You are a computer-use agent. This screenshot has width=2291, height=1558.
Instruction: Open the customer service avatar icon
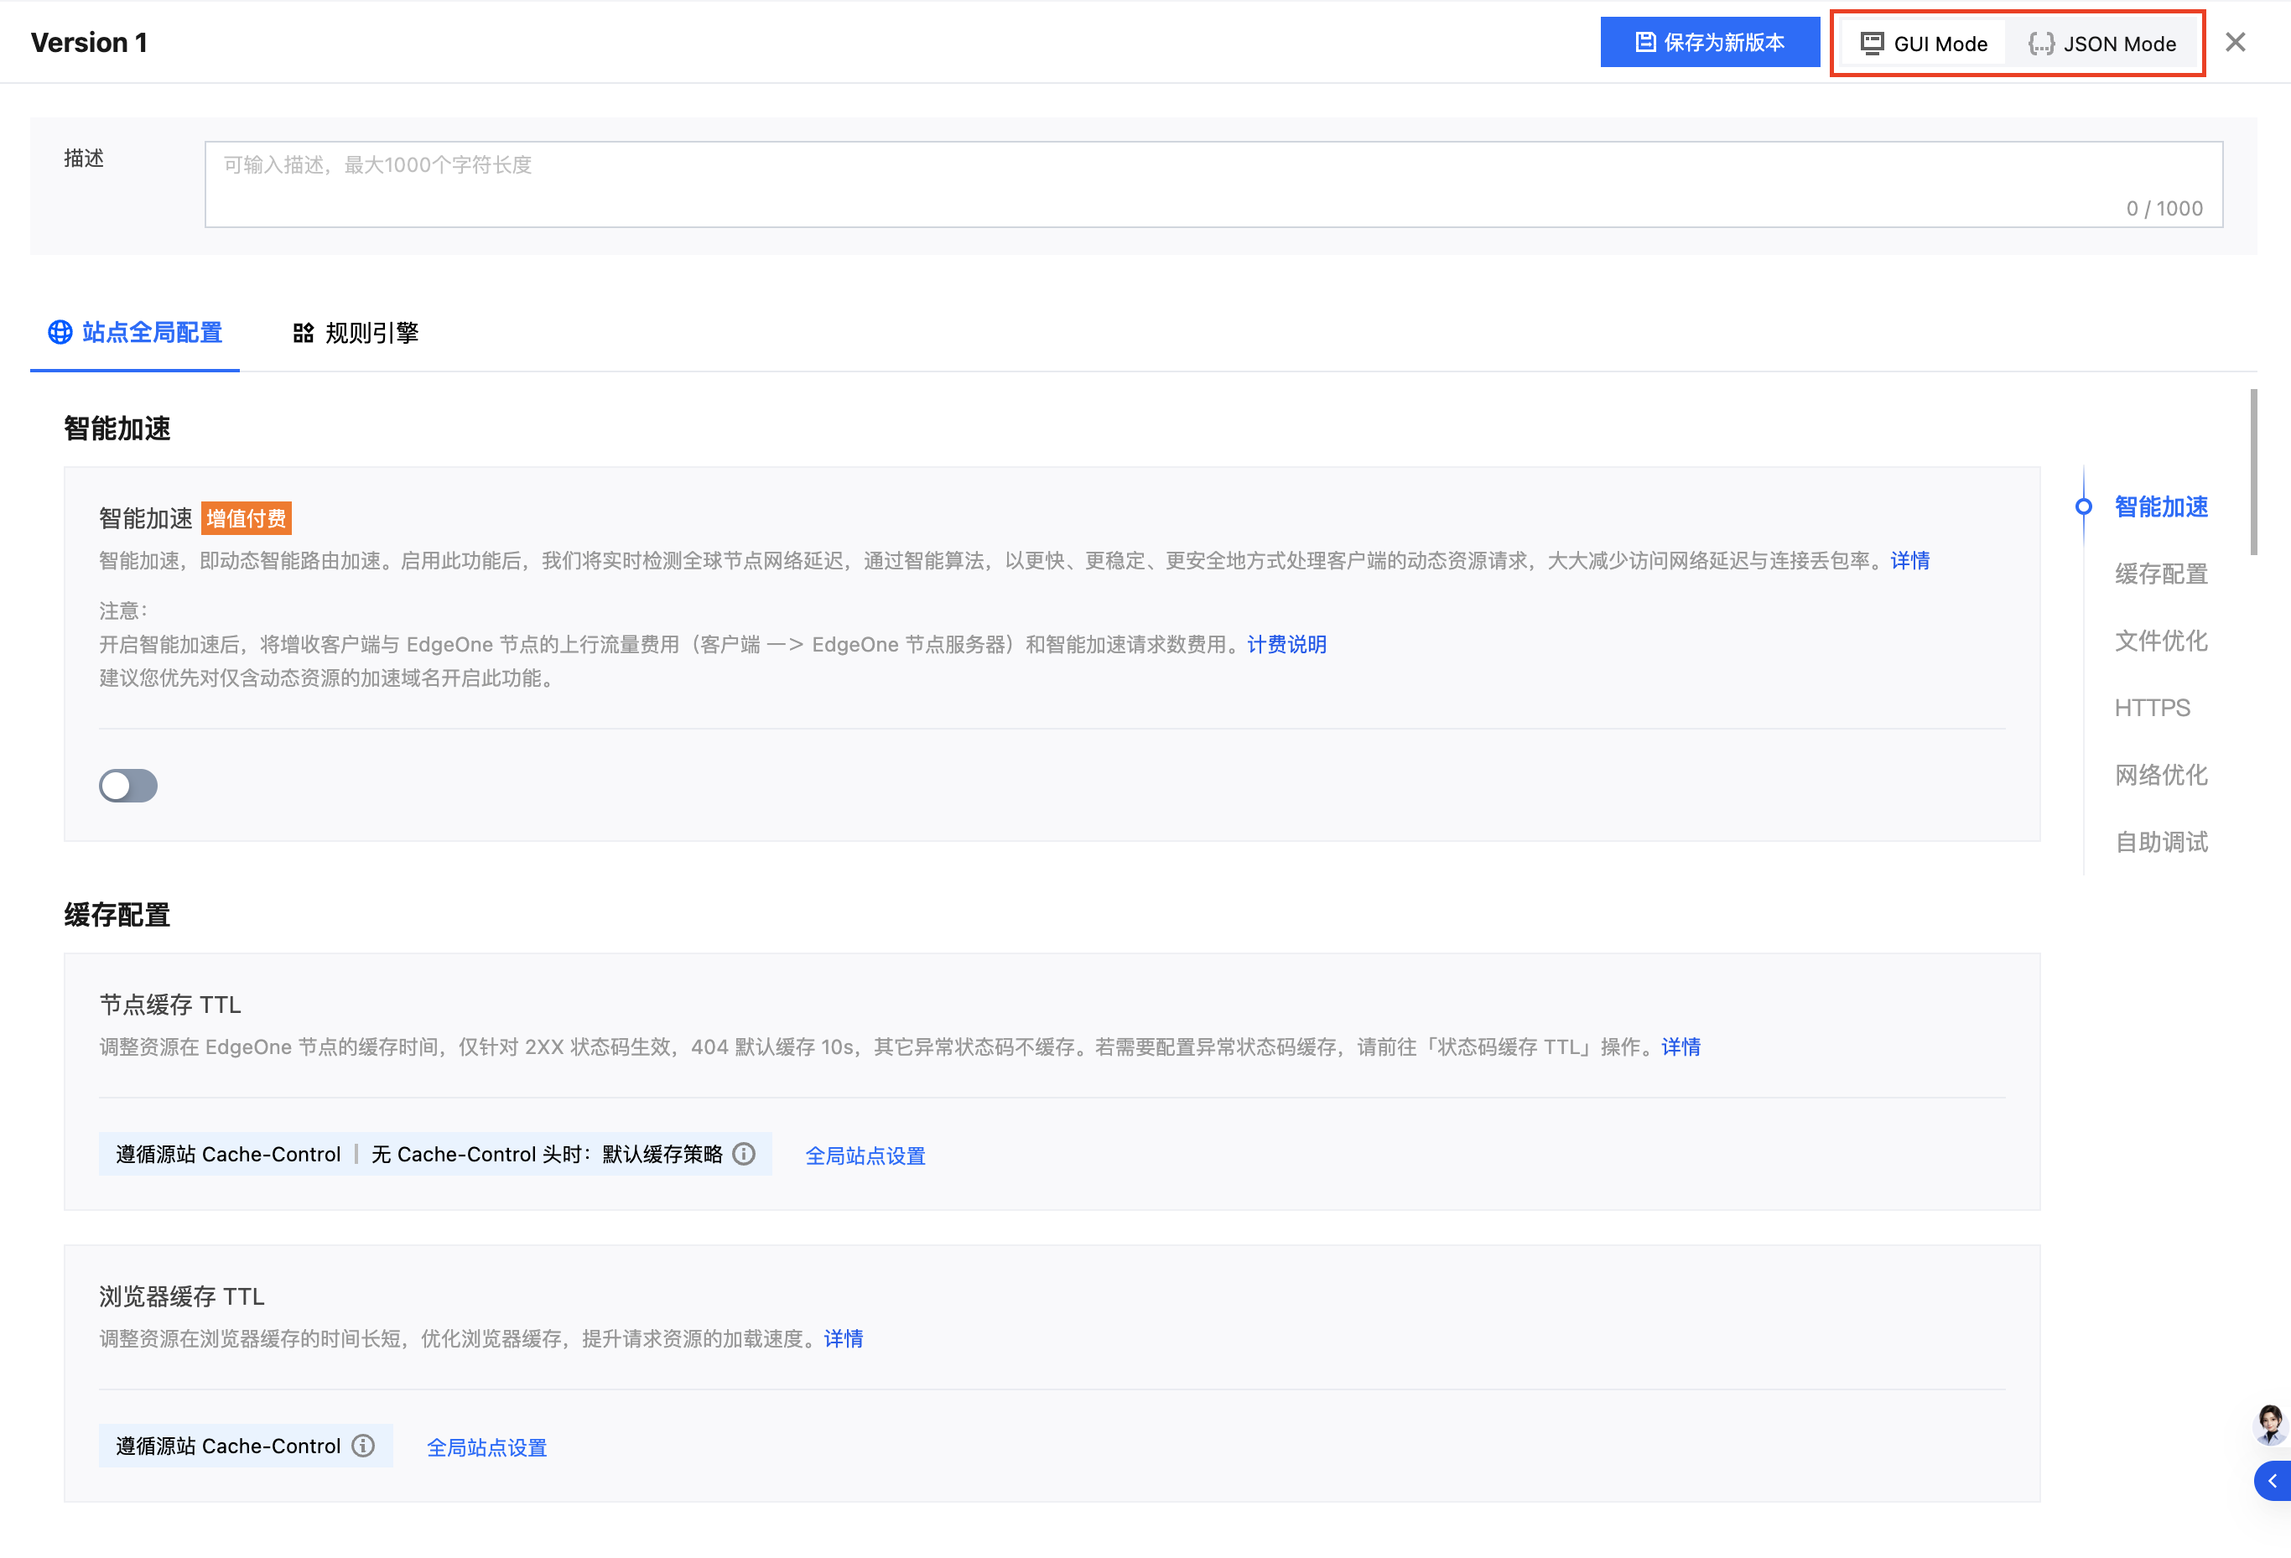2269,1423
